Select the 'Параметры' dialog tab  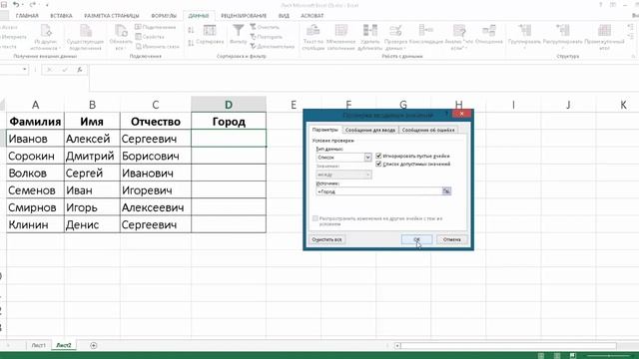click(325, 130)
